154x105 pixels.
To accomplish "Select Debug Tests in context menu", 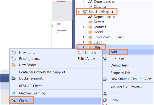I will (120, 65).
